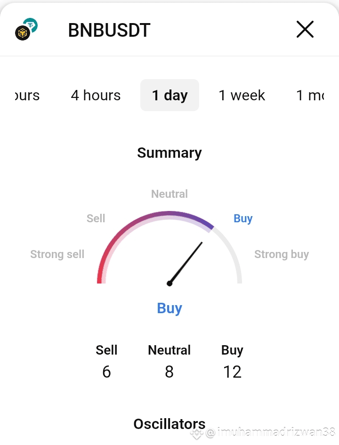Click the gauge needle on the summary dial
Viewport: 339px width, 445px height.
click(x=186, y=263)
